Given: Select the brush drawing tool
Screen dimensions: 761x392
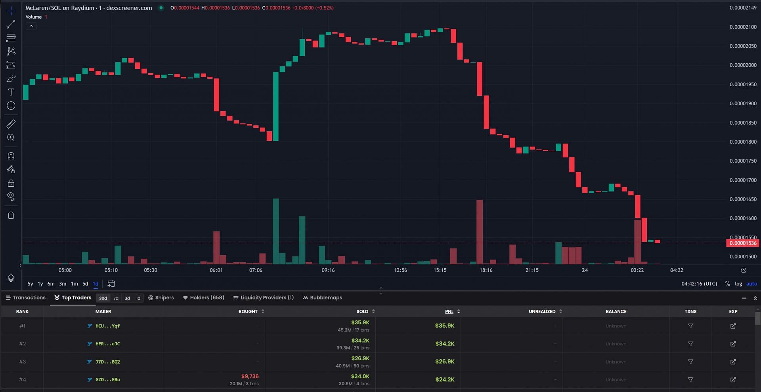Looking at the screenshot, I should 11,79.
